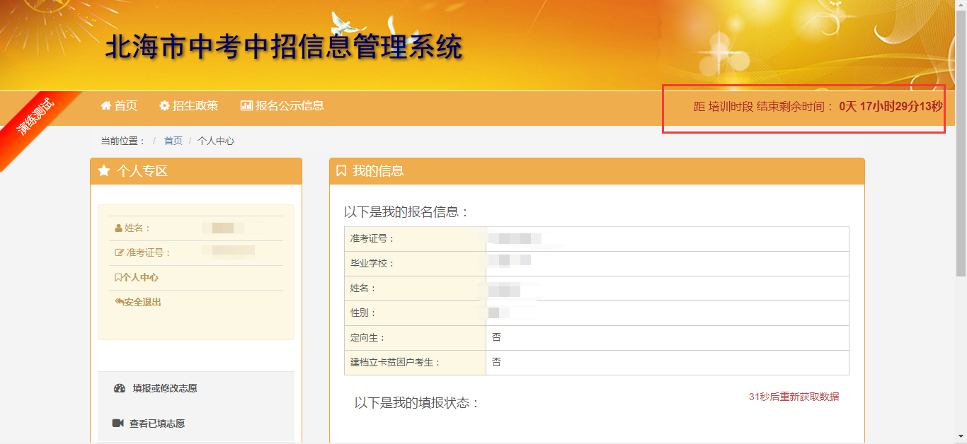Log out via the 安全退出 link

[142, 303]
